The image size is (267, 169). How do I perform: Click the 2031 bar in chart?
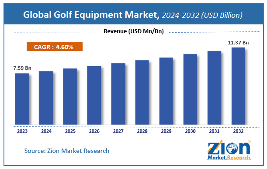(214, 88)
